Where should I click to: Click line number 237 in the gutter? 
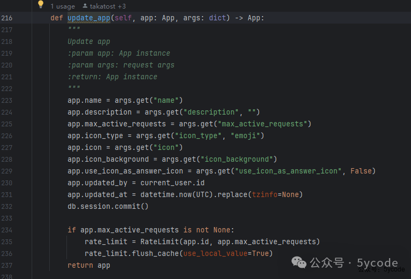point(7,266)
